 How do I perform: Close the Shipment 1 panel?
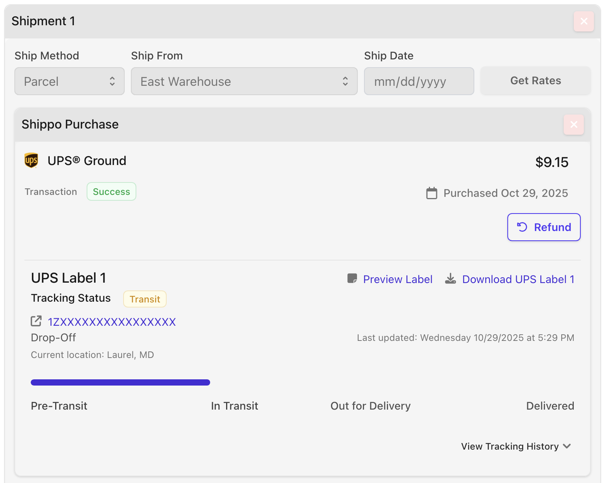pos(583,21)
